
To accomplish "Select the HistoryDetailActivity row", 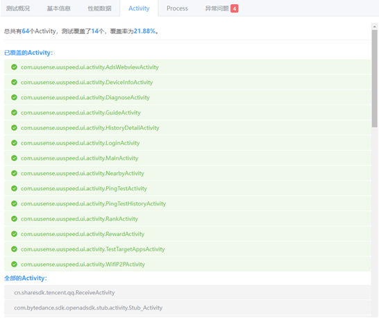I will pos(187,128).
